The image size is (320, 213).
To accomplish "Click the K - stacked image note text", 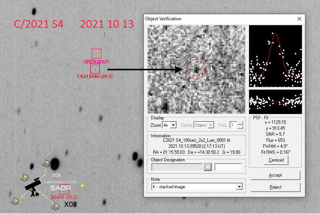I will tap(169, 187).
